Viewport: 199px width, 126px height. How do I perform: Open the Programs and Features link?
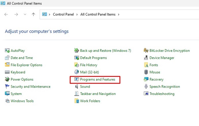coord(98,79)
